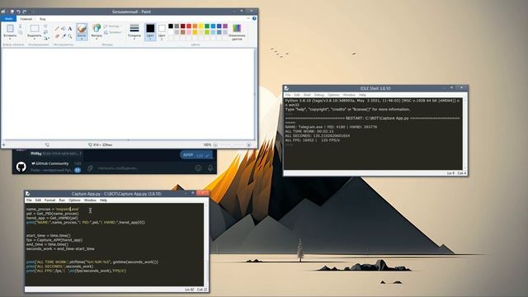
Task: Open the File menu in Capture App.py editor
Action: 29,200
